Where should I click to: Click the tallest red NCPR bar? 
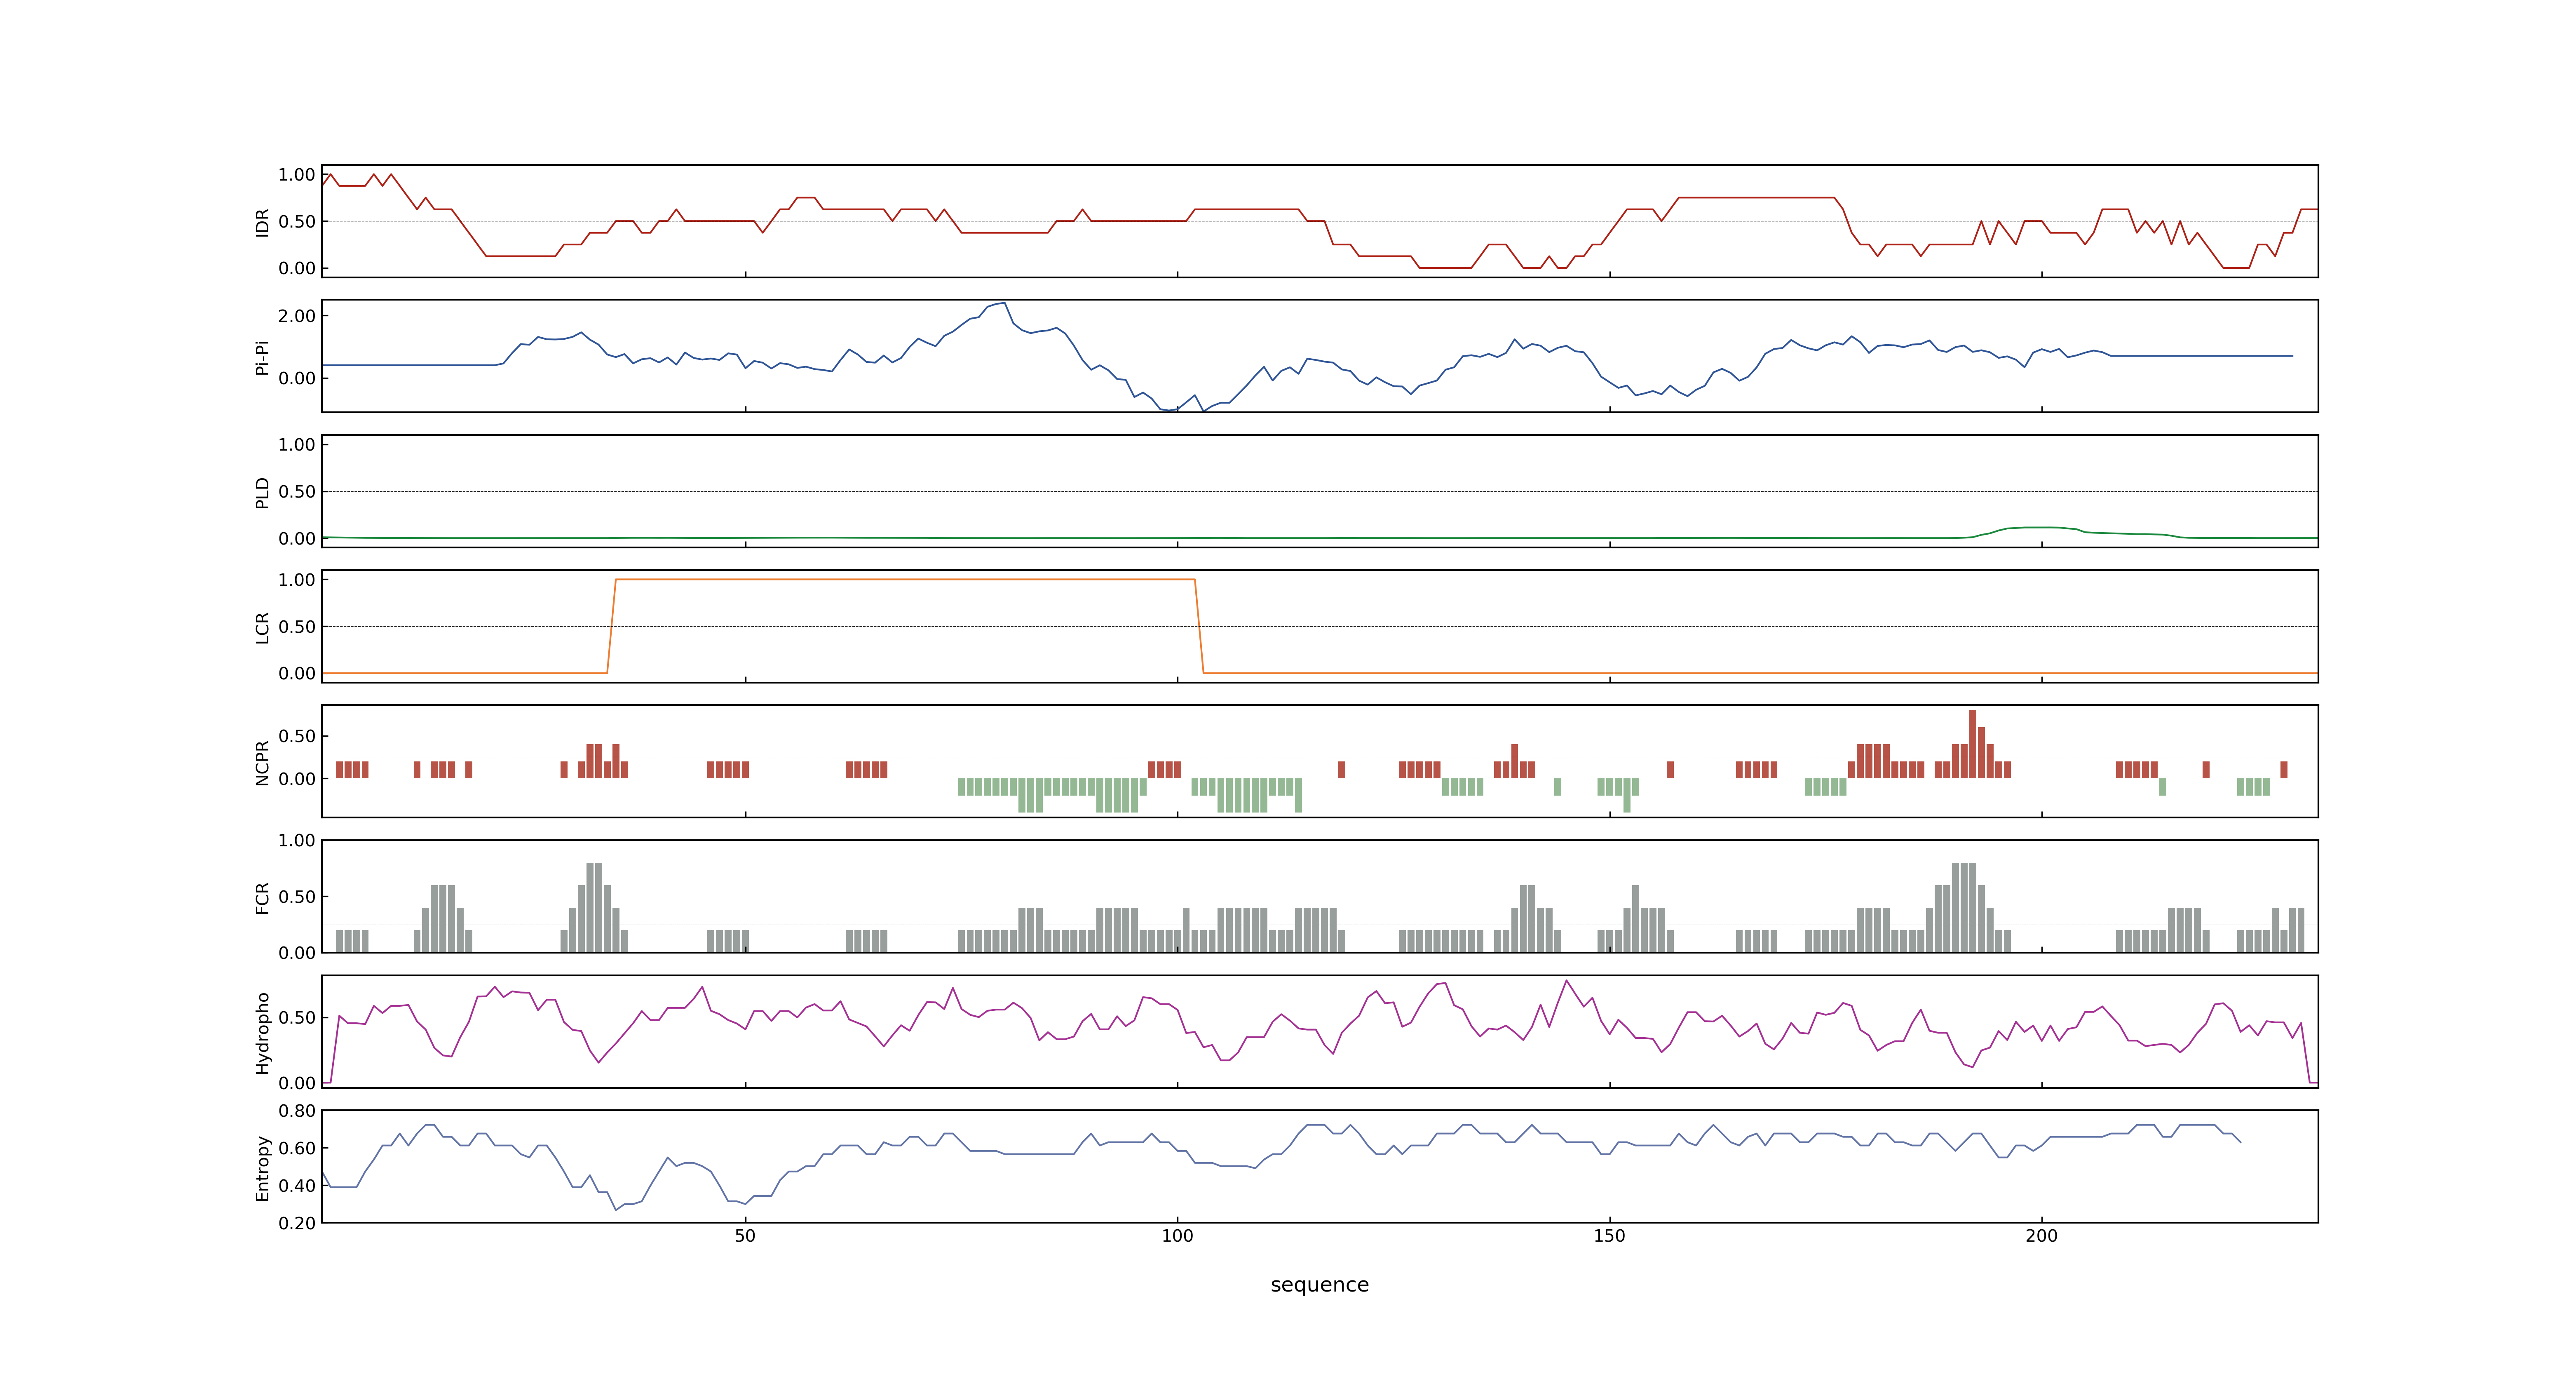tap(1972, 744)
